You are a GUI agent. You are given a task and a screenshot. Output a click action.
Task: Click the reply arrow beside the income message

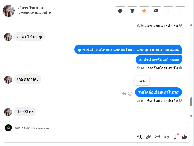click(124, 94)
